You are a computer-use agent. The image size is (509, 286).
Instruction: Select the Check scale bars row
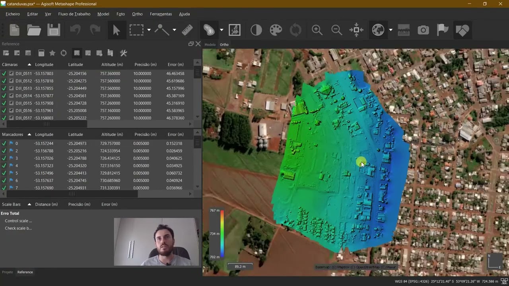click(18, 228)
